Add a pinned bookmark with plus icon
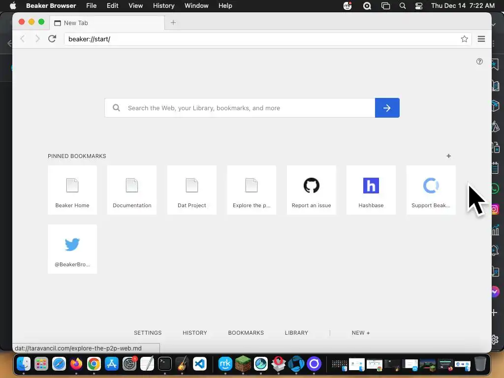Image resolution: width=504 pixels, height=378 pixels. point(449,156)
